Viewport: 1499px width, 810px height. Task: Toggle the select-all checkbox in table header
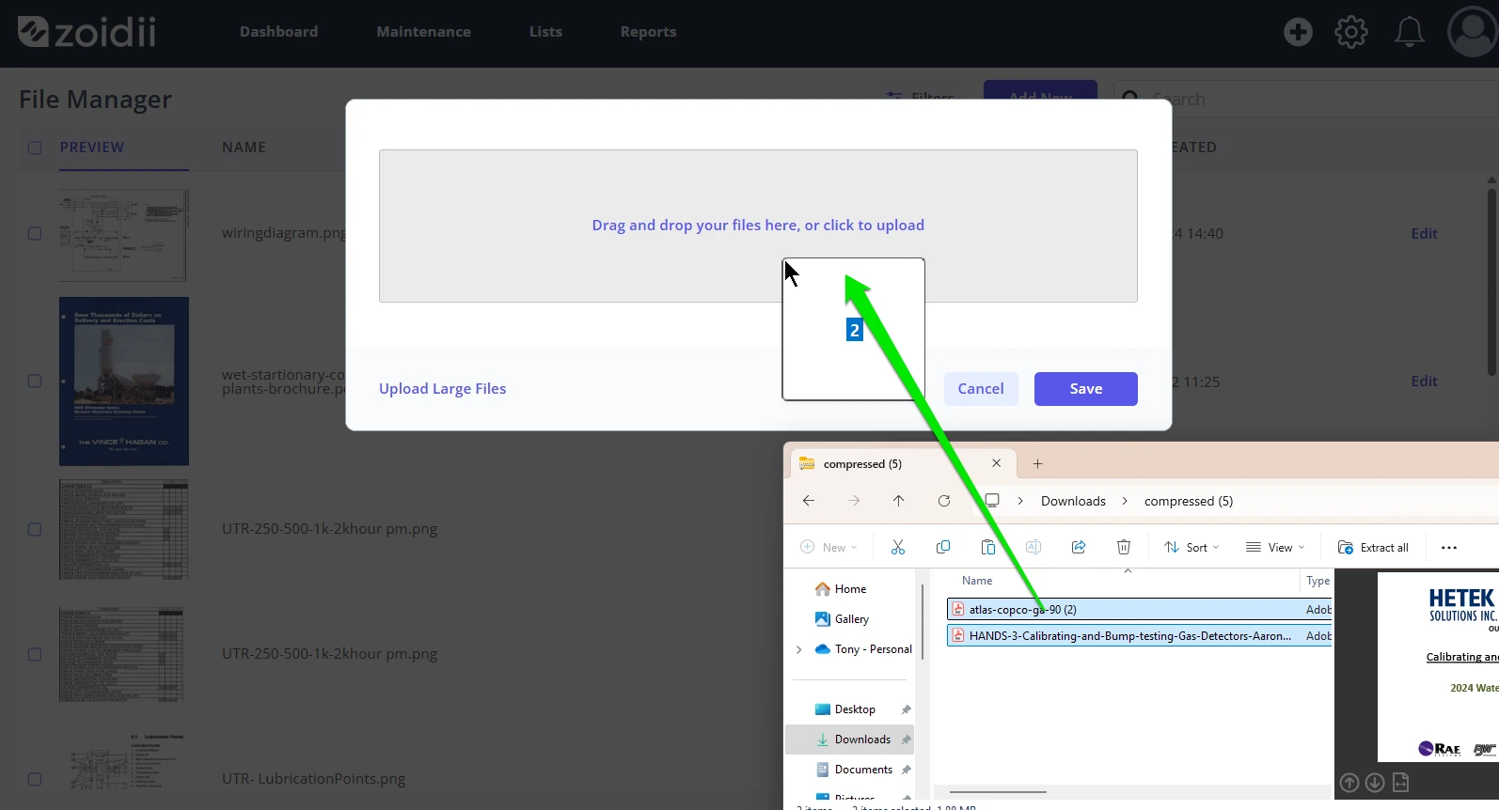pyautogui.click(x=35, y=148)
